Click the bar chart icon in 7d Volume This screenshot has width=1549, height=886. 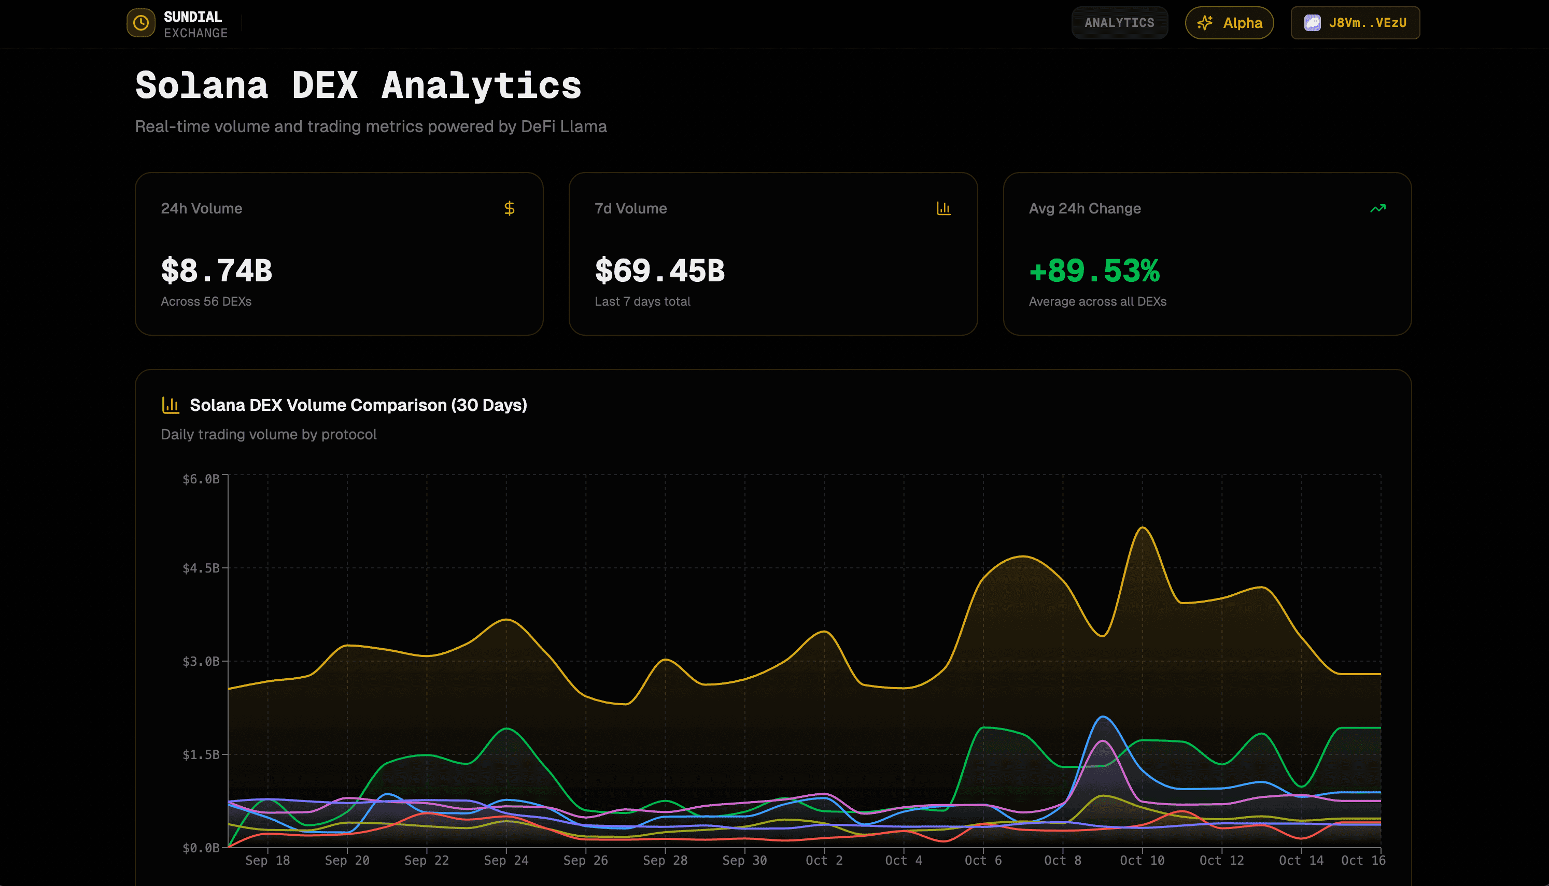(x=944, y=209)
